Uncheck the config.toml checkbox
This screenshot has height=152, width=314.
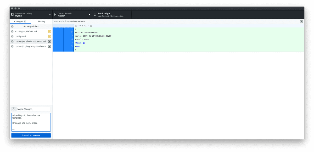pyautogui.click(x=12, y=36)
